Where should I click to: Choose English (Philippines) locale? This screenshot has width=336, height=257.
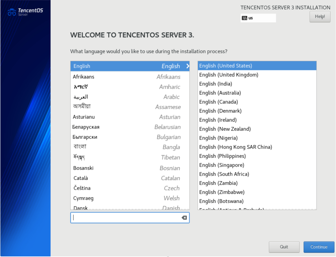257,156
